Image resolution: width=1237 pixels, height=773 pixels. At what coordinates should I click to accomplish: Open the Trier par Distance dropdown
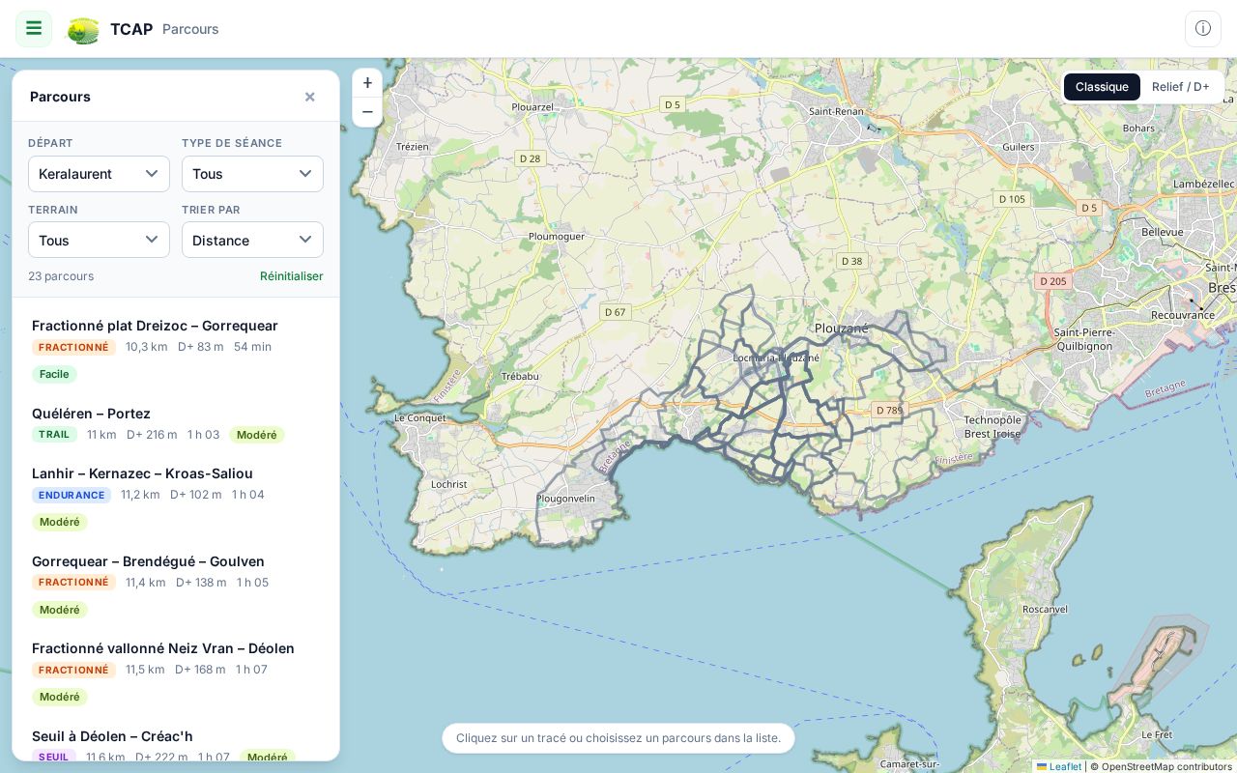click(x=252, y=241)
